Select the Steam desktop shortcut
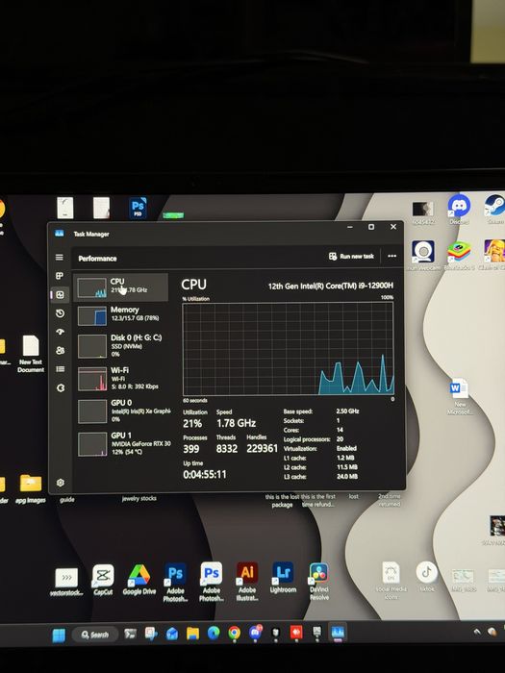The width and height of the screenshot is (505, 673). 494,210
